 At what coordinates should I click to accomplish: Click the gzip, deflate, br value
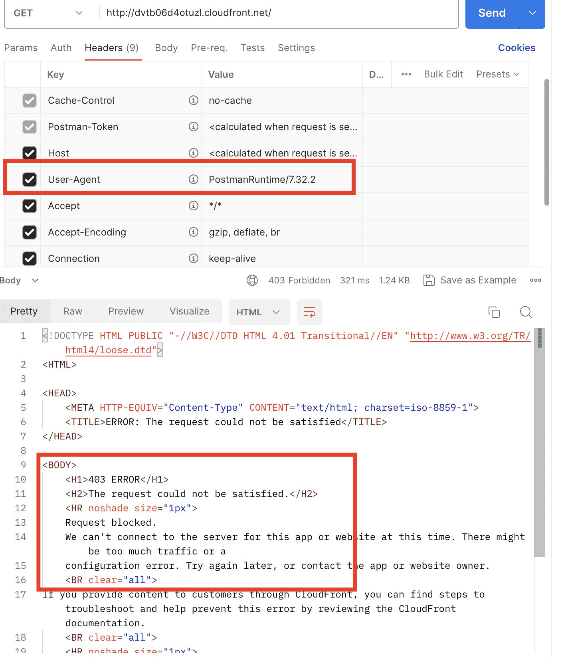pyautogui.click(x=244, y=232)
